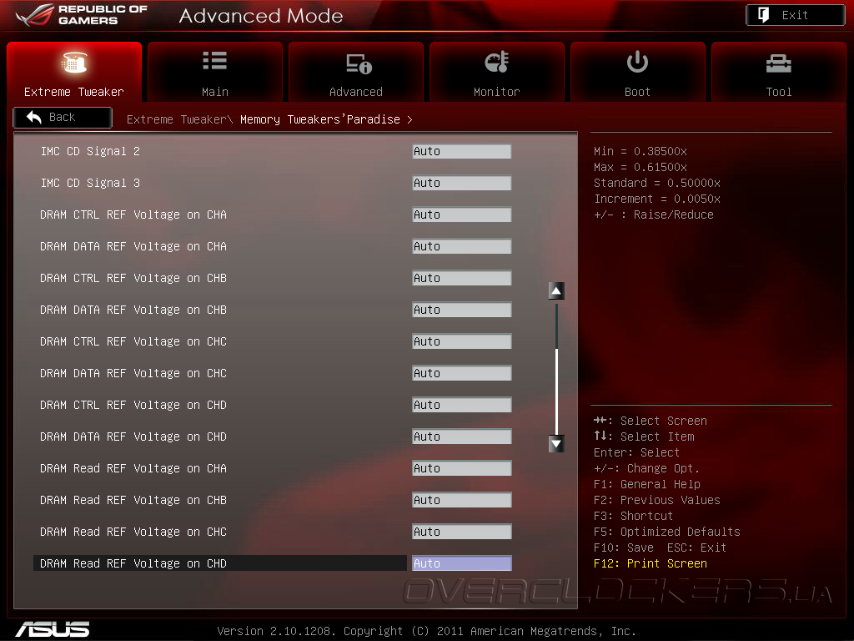Open the Extreme Tweaker tab
Screen dimensions: 854x641
pyautogui.click(x=74, y=72)
